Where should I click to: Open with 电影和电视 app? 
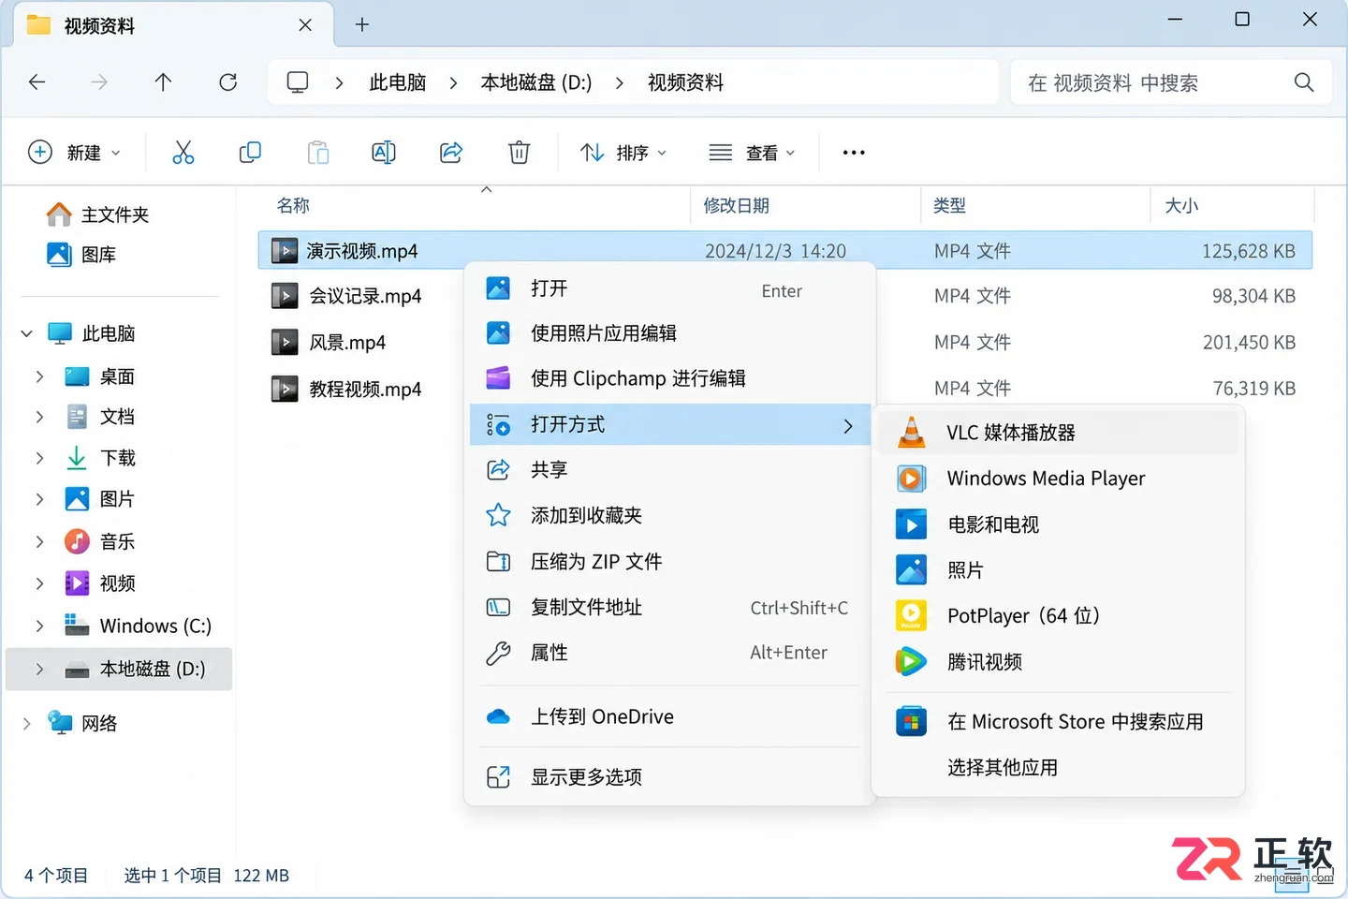pos(1058,524)
